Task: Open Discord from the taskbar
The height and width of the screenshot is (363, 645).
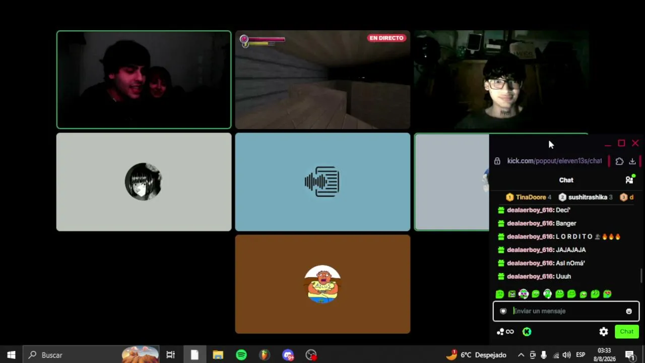Action: (288, 355)
